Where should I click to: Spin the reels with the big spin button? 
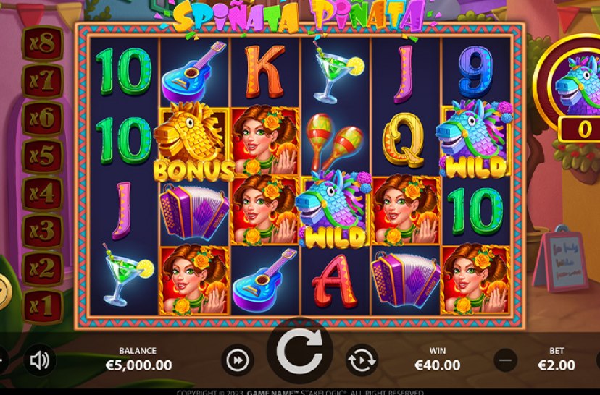[300, 351]
